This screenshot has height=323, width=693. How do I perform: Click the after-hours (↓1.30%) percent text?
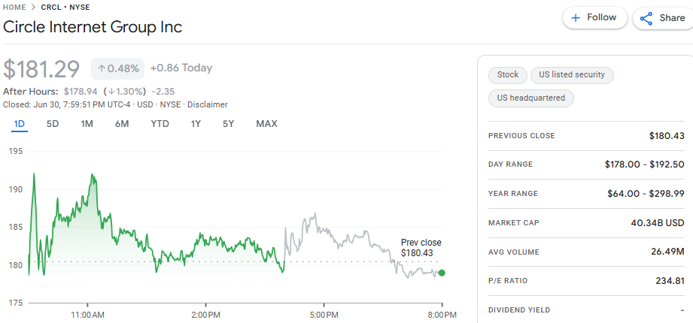pyautogui.click(x=125, y=92)
